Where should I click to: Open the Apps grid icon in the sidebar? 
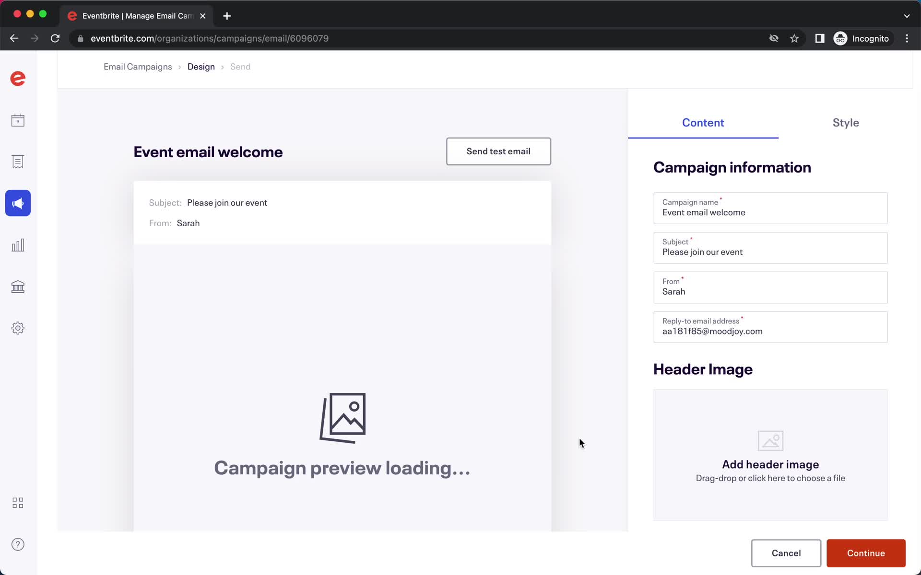coord(18,503)
